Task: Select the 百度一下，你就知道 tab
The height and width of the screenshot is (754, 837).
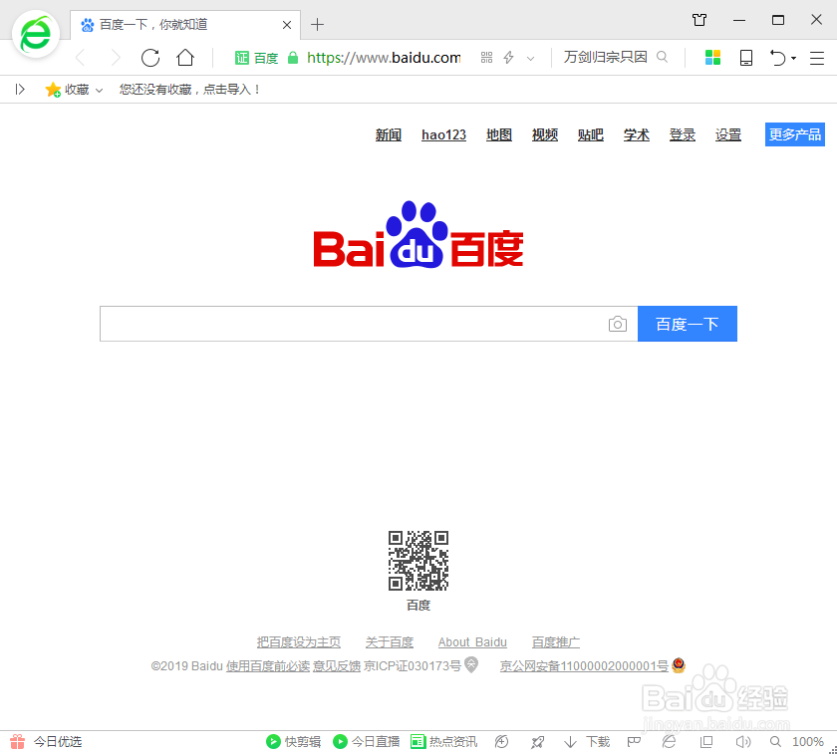Action: click(x=169, y=24)
